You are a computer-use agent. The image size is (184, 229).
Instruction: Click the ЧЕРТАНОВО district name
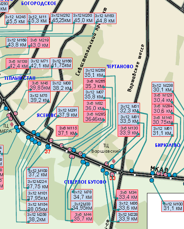coord(120,66)
